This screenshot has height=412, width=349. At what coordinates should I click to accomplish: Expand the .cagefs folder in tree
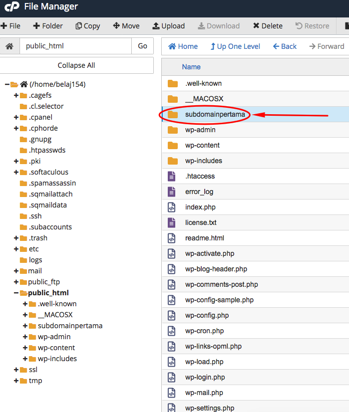coord(16,95)
